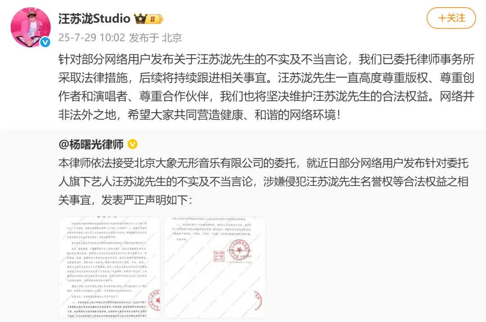Click the round red seal in second document
486x322 pixels.
[x=239, y=250]
